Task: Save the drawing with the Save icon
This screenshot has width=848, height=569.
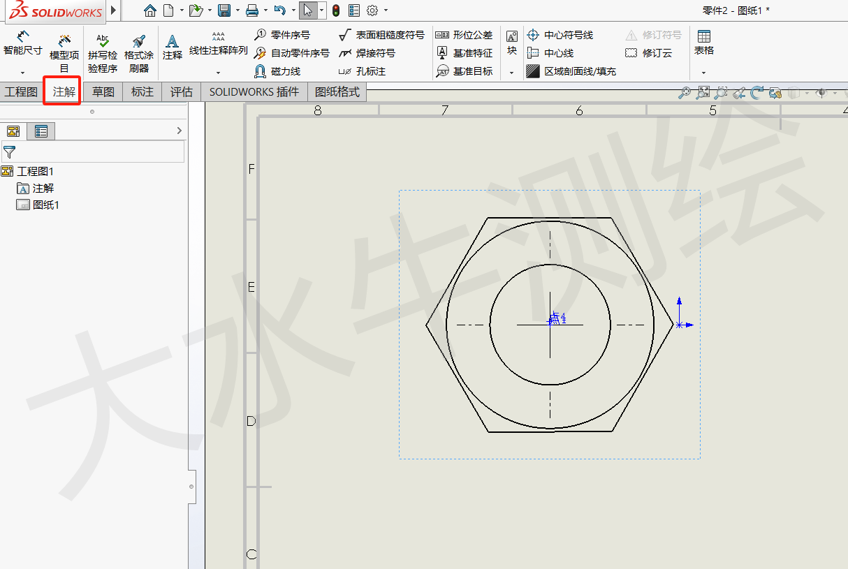Action: pyautogui.click(x=224, y=10)
